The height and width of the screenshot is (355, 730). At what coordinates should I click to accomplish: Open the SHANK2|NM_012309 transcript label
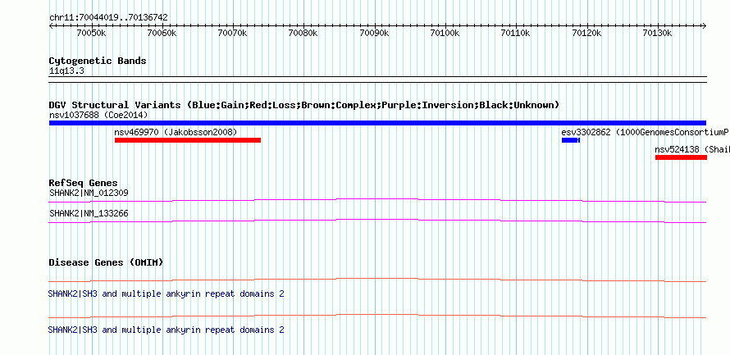tap(89, 193)
